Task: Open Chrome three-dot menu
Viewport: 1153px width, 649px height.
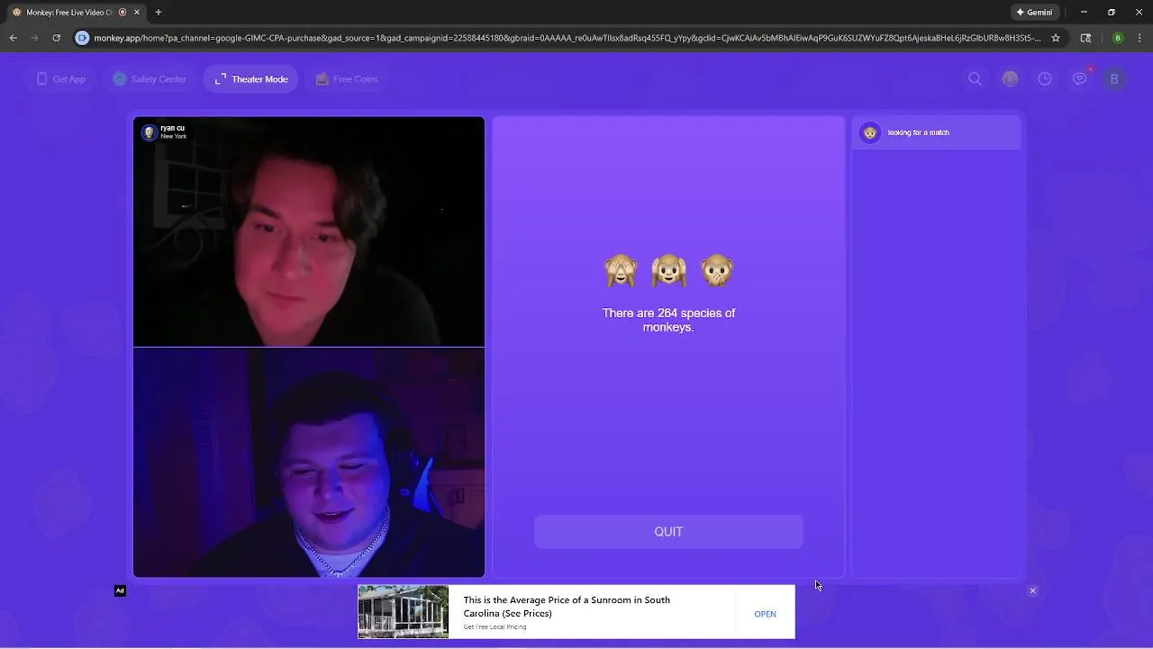Action: 1139,38
